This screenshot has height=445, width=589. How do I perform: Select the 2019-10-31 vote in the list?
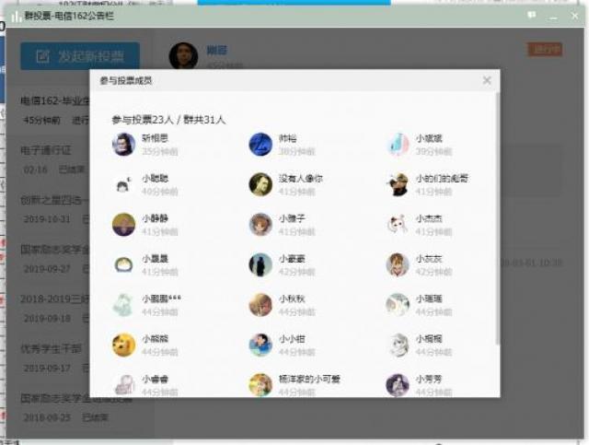[48, 219]
